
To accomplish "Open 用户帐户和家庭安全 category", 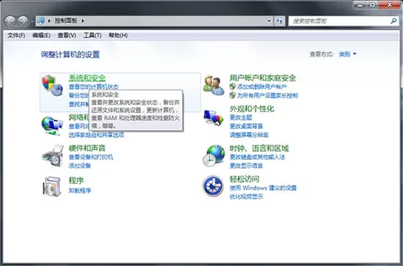I will (x=262, y=78).
